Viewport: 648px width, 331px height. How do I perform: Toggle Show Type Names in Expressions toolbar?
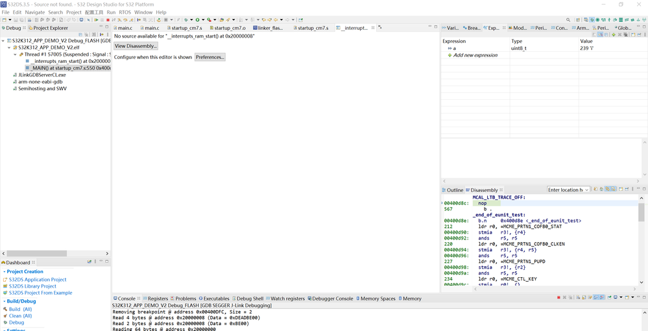pyautogui.click(x=594, y=35)
